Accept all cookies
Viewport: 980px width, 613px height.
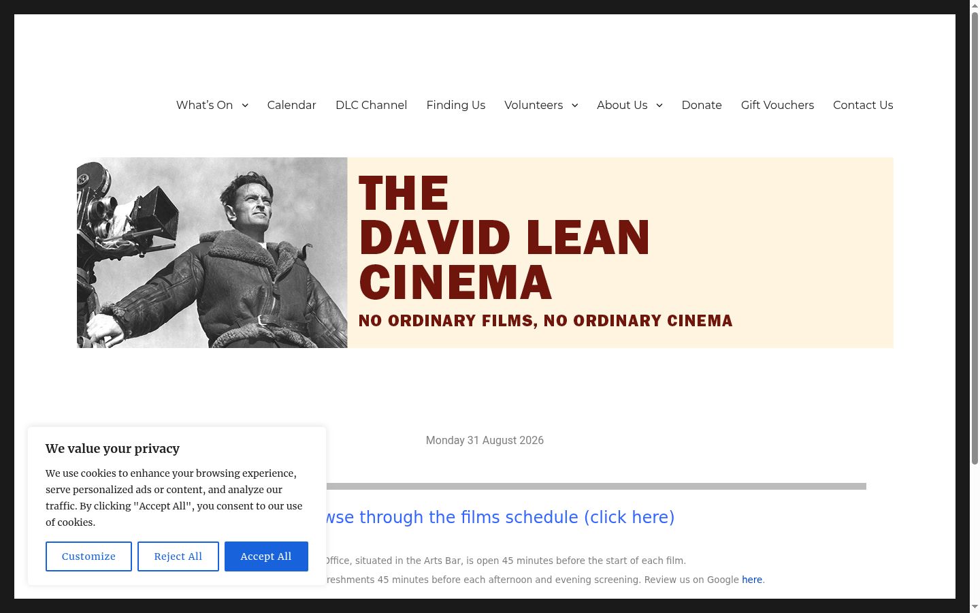[x=266, y=556]
